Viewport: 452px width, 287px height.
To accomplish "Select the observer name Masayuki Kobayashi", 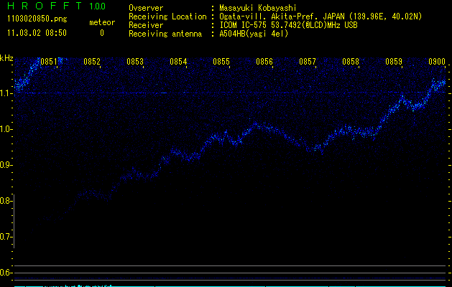I will coord(257,7).
